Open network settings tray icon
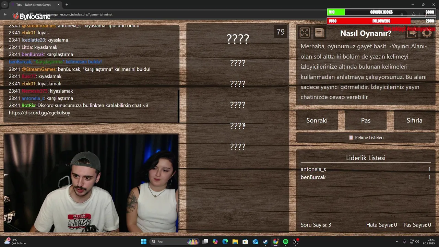439x247 pixels. (412, 242)
